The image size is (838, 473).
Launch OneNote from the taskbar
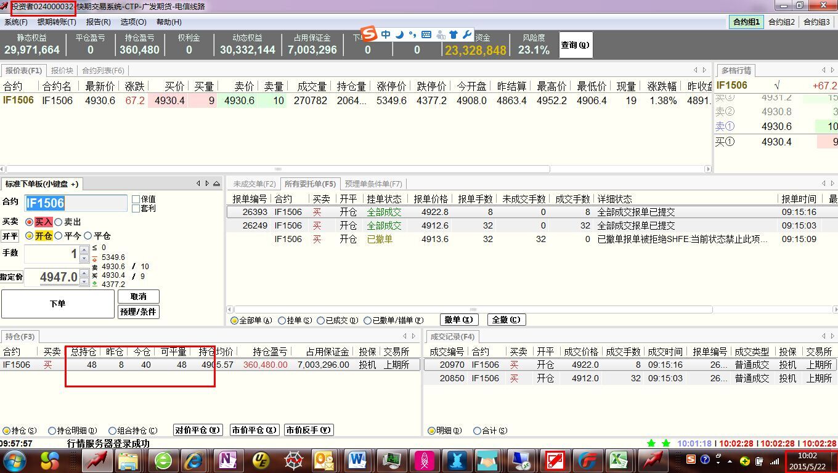coord(228,460)
